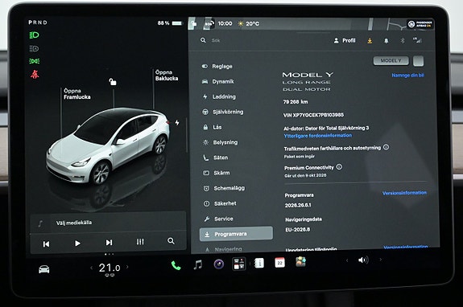This screenshot has width=463, height=307.
Task: Open the Självkörning autopilot menu
Action: pos(223,112)
